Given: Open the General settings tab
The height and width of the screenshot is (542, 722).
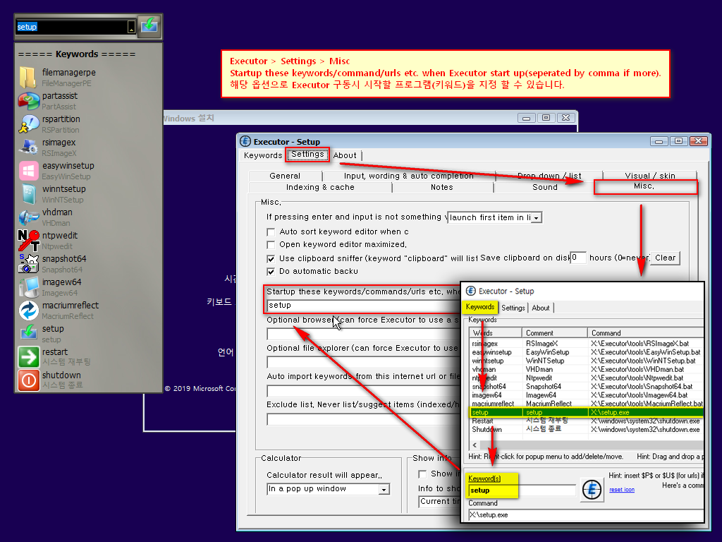Looking at the screenshot, I should (285, 176).
